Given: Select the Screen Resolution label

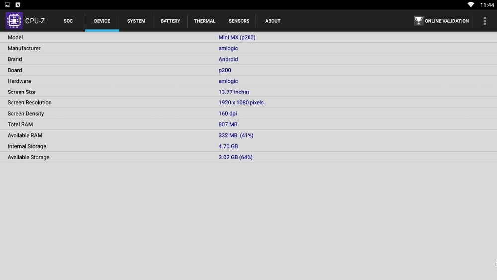Looking at the screenshot, I should tap(29, 103).
